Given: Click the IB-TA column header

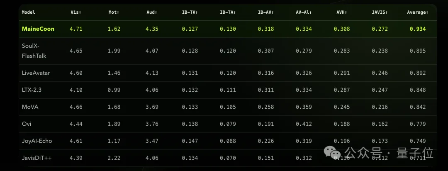Looking at the screenshot, I should point(228,12).
